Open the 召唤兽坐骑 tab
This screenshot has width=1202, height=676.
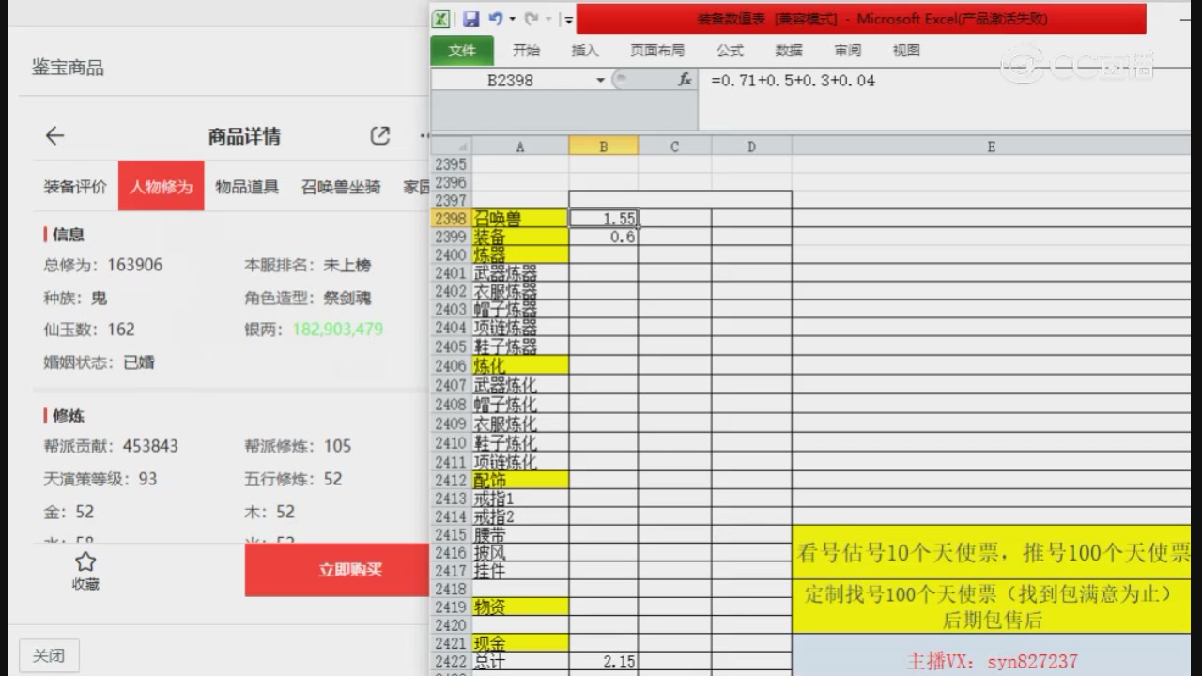[x=341, y=187]
